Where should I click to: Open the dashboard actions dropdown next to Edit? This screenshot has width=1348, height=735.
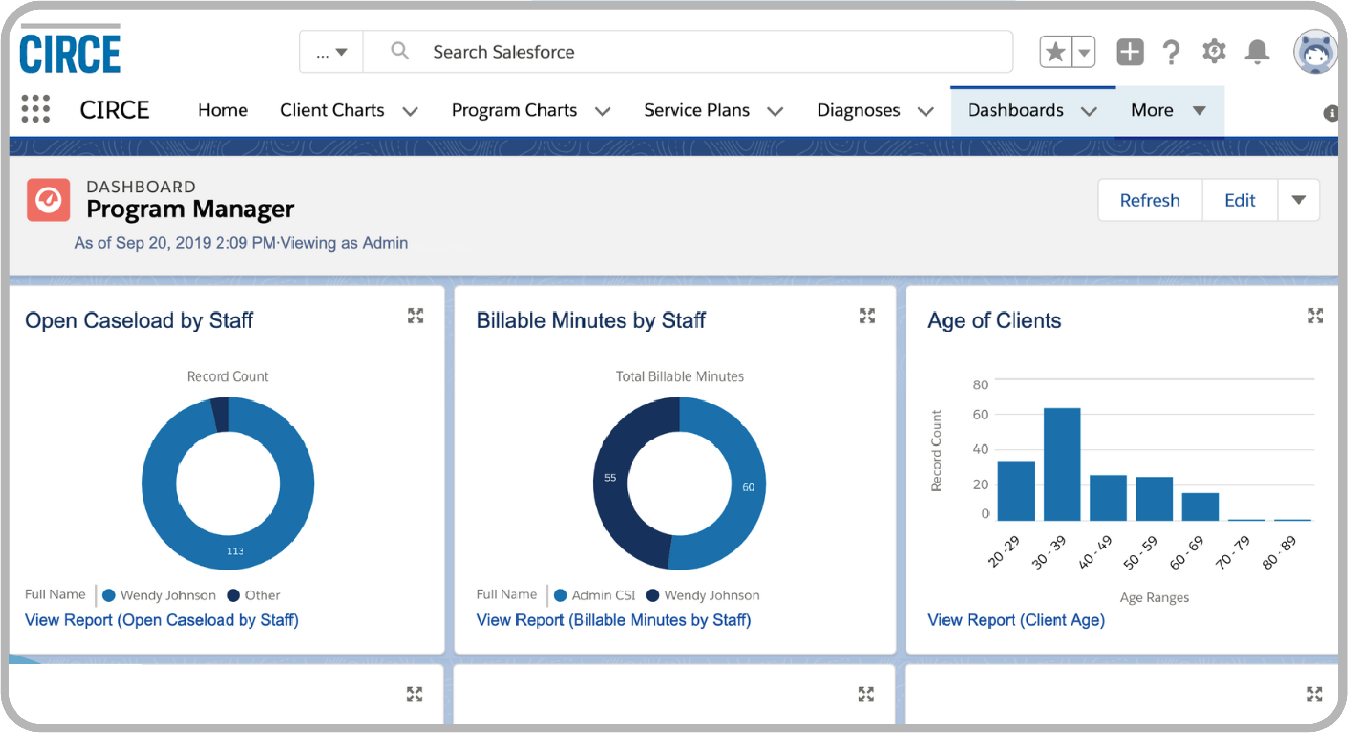1298,200
